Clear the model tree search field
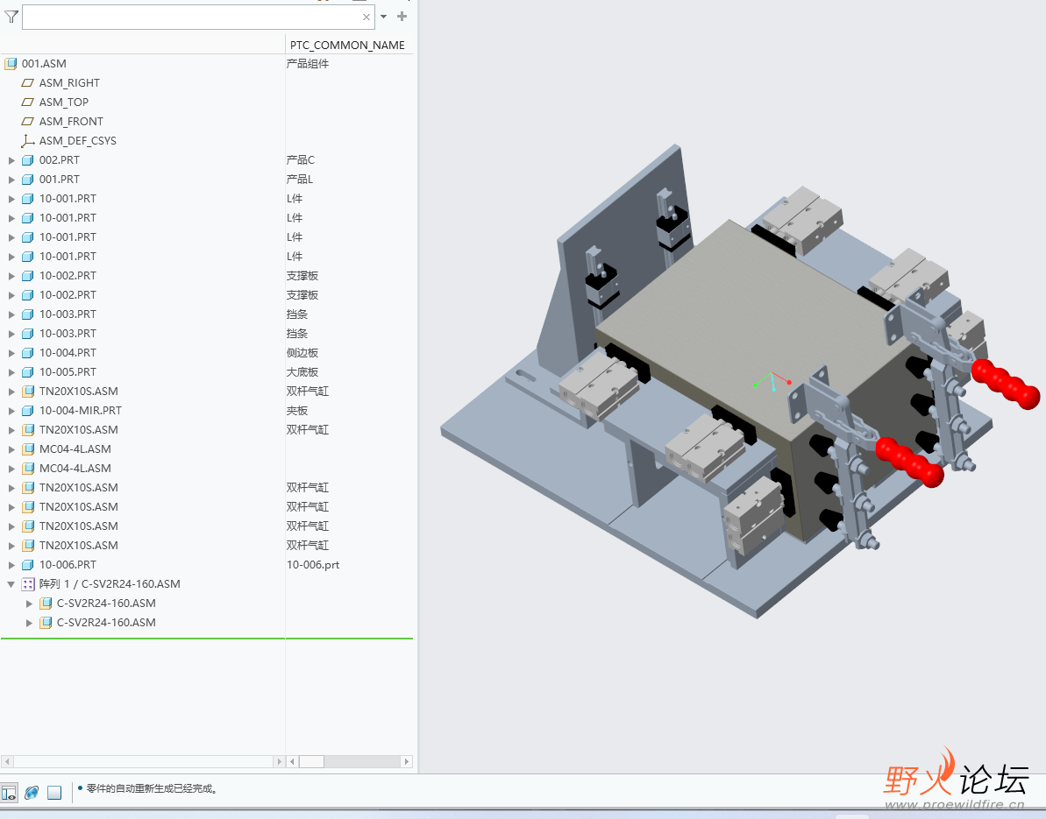1046x819 pixels. tap(366, 18)
